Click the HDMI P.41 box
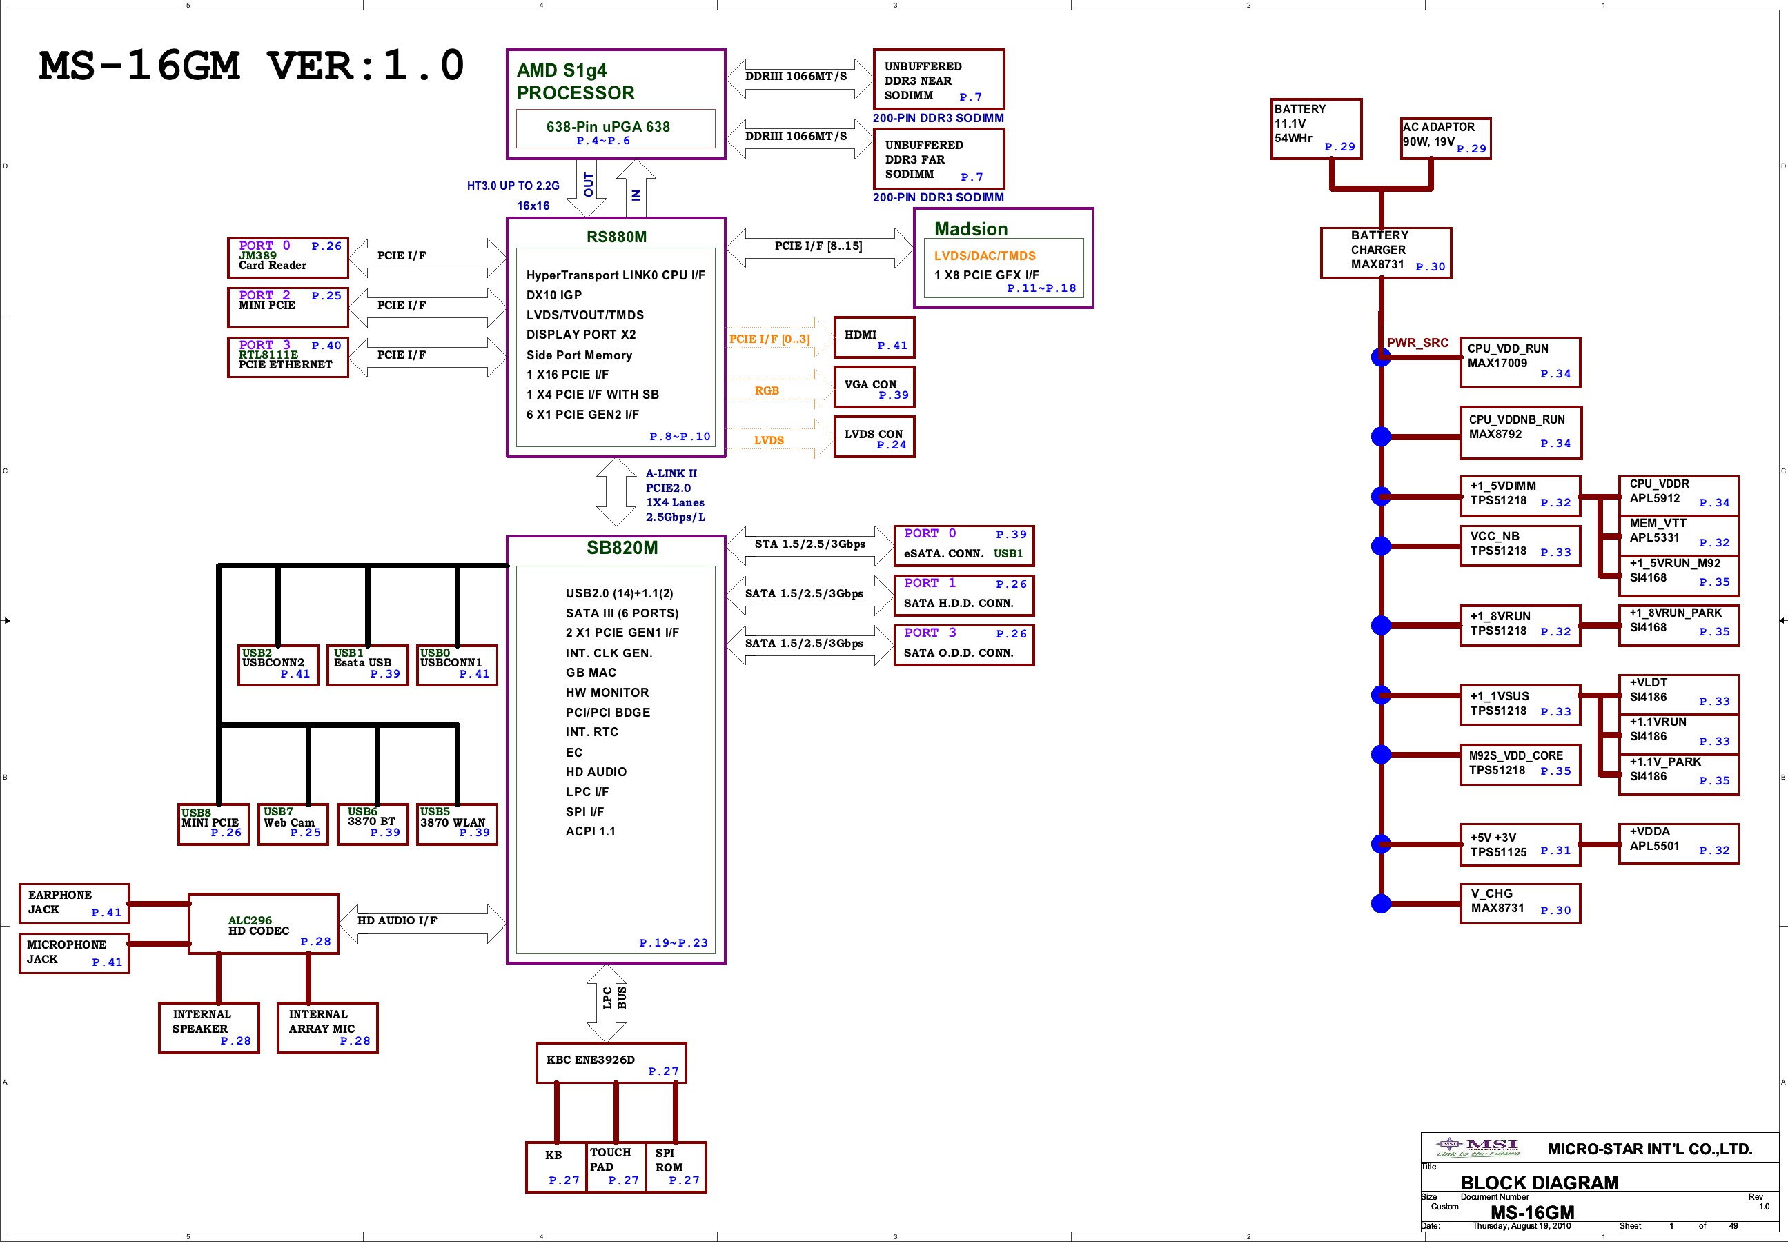The height and width of the screenshot is (1246, 1788). click(x=874, y=338)
